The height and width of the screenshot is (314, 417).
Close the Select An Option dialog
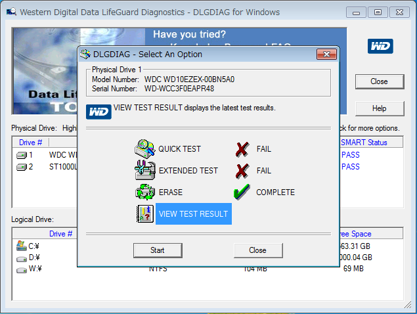tap(326, 55)
